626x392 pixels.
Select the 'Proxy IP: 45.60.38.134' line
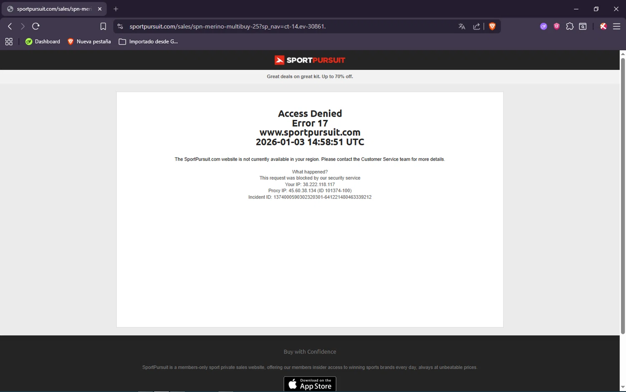point(310,191)
